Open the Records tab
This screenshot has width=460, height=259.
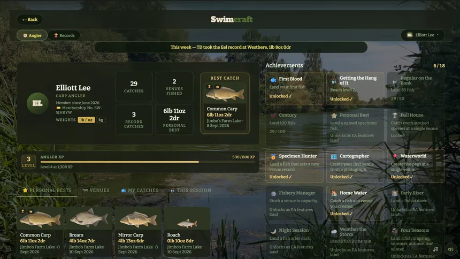(64, 35)
